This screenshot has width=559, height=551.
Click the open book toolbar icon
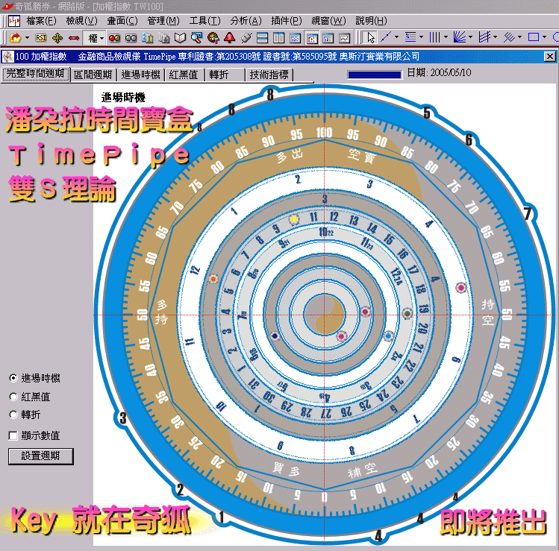click(x=180, y=37)
